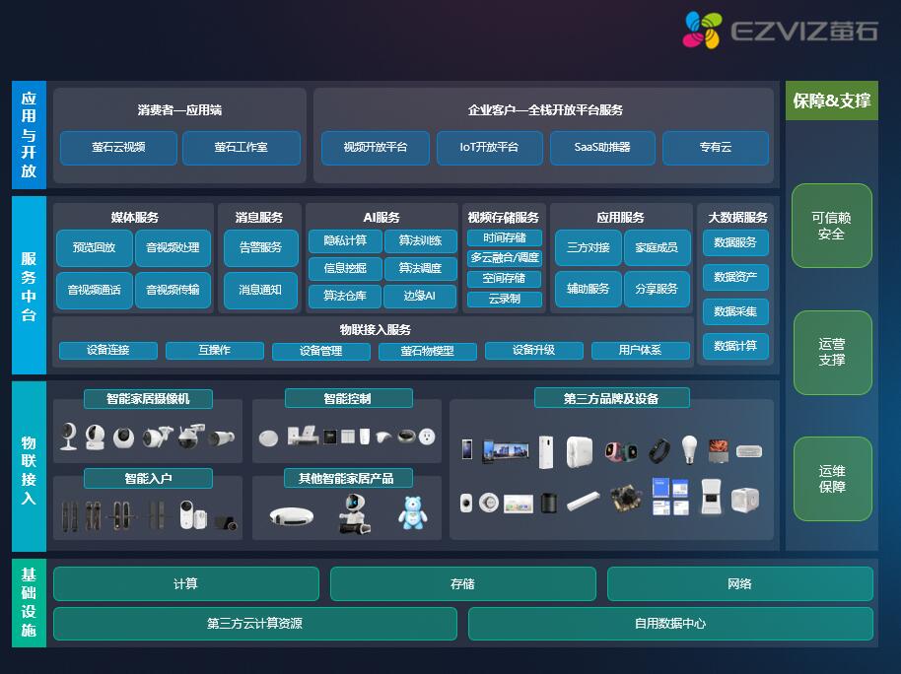
Task: Select the 运营支撑 green box
Action: (x=833, y=353)
